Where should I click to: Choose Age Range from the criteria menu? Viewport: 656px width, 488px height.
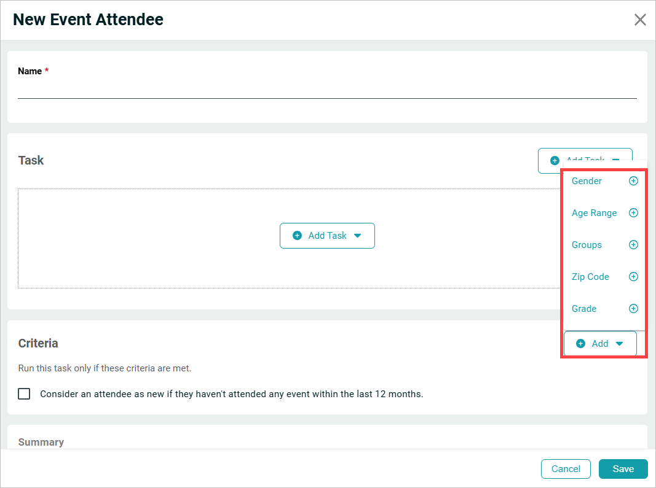point(594,213)
